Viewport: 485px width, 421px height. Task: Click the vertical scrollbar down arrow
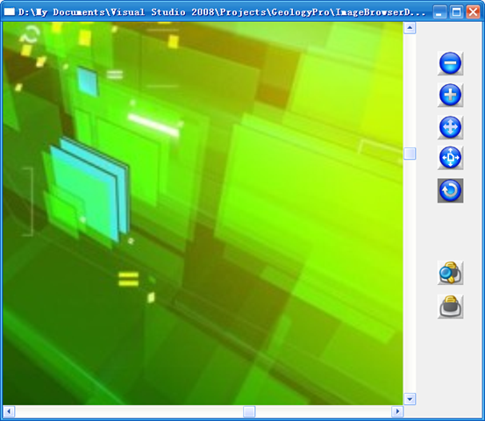(x=410, y=399)
